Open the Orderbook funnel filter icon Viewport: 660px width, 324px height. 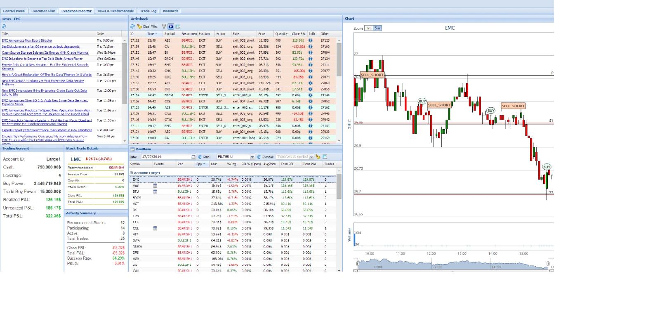(x=164, y=26)
